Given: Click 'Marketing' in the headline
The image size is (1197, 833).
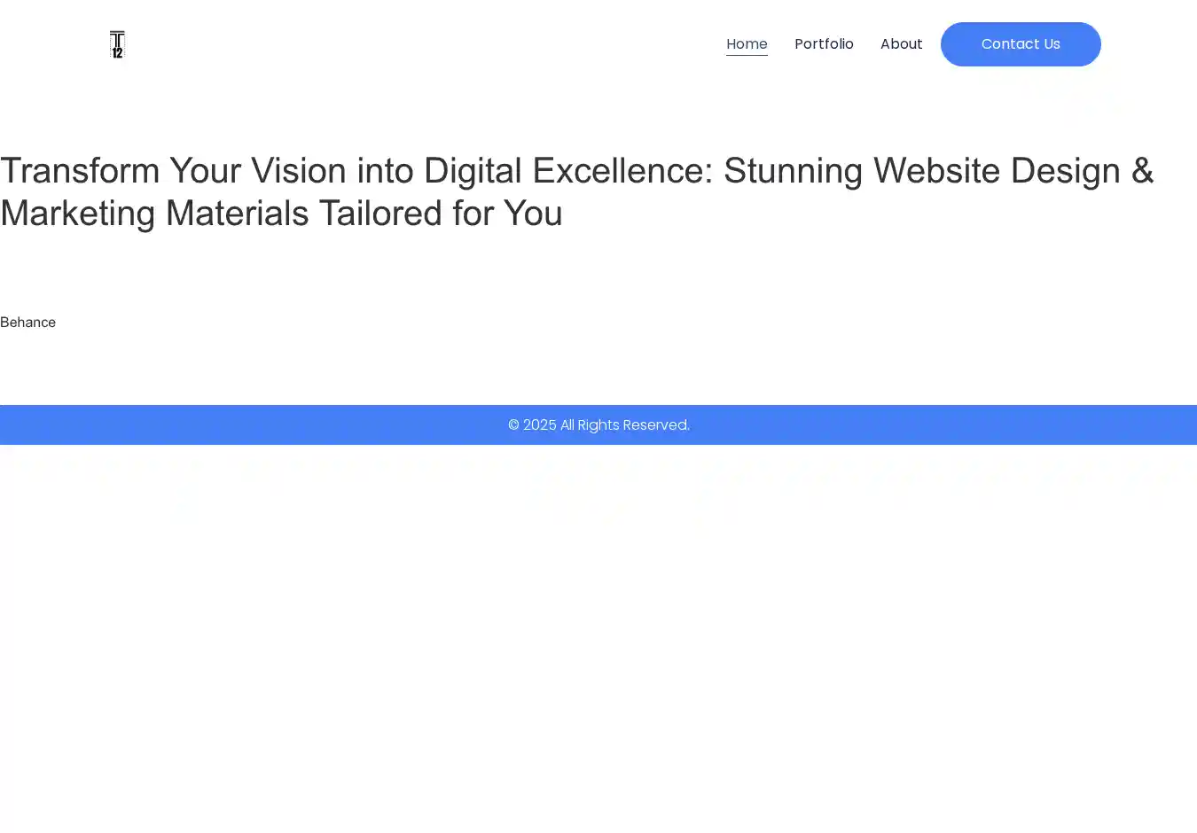Looking at the screenshot, I should coord(77,214).
